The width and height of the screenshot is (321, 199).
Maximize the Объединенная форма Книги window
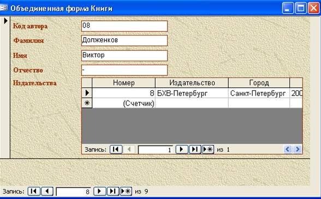tap(301, 8)
